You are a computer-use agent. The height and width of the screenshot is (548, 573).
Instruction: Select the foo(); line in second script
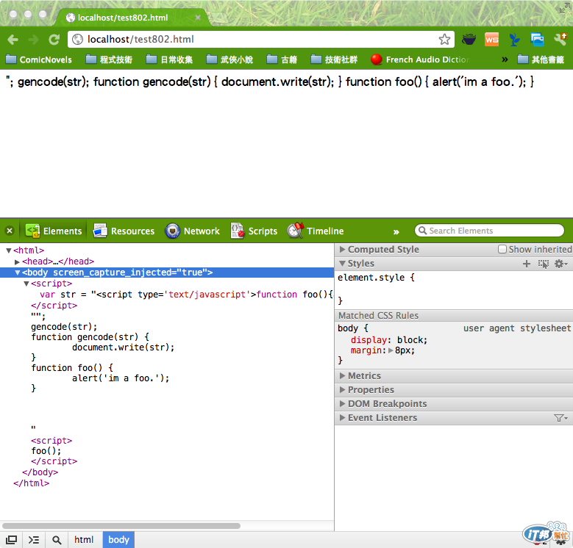pos(46,451)
